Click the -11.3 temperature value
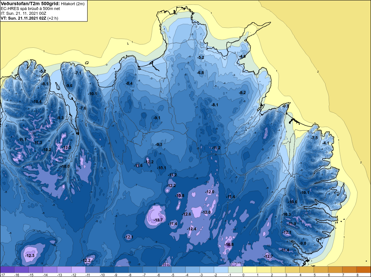This screenshot has height=277, width=371. [x=37, y=143]
